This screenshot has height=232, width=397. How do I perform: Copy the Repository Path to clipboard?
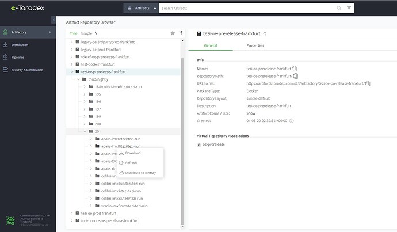pos(296,76)
